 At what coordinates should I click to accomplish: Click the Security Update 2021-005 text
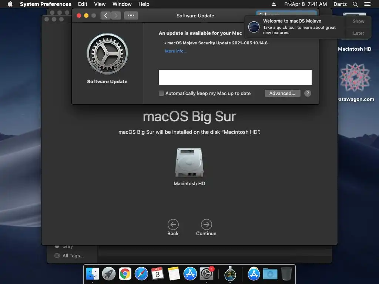coord(217,43)
